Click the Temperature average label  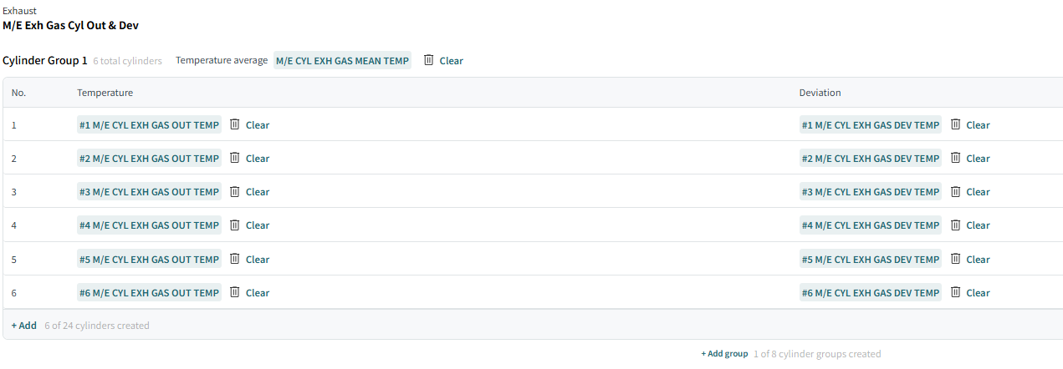point(222,60)
